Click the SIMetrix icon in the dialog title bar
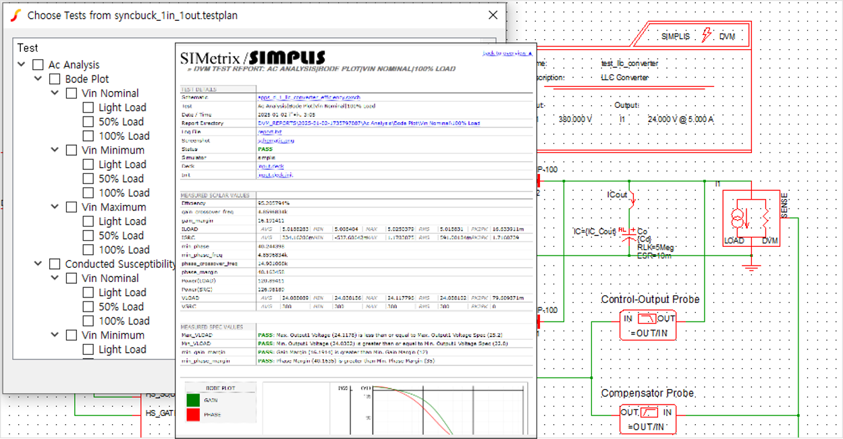 point(17,15)
